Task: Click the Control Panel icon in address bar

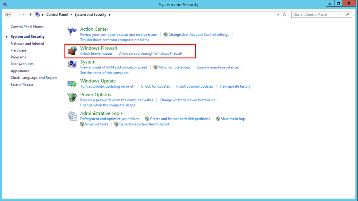Action: click(38, 15)
